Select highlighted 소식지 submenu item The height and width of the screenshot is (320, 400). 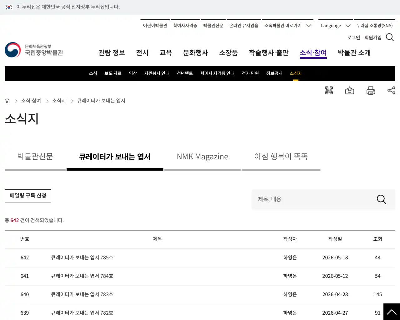click(x=296, y=73)
